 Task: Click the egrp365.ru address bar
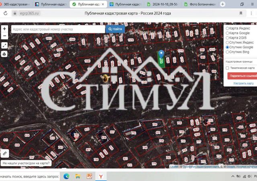tap(29, 13)
